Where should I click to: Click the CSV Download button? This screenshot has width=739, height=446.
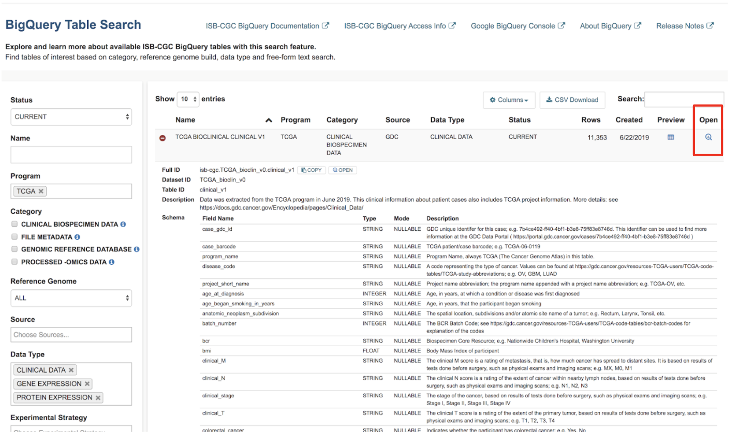tap(572, 100)
